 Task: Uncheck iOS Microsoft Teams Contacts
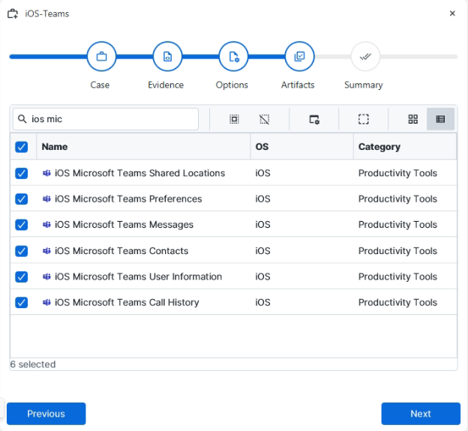coord(22,251)
